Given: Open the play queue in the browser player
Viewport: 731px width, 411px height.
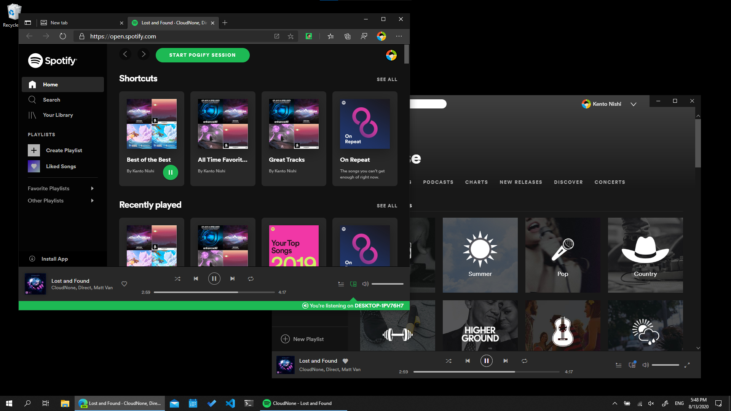Looking at the screenshot, I should click(341, 284).
